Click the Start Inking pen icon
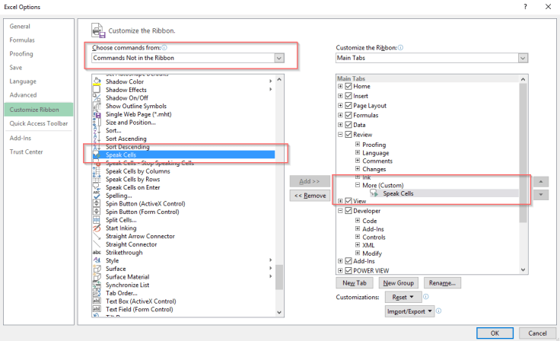Image resolution: width=560 pixels, height=341 pixels. [97, 228]
